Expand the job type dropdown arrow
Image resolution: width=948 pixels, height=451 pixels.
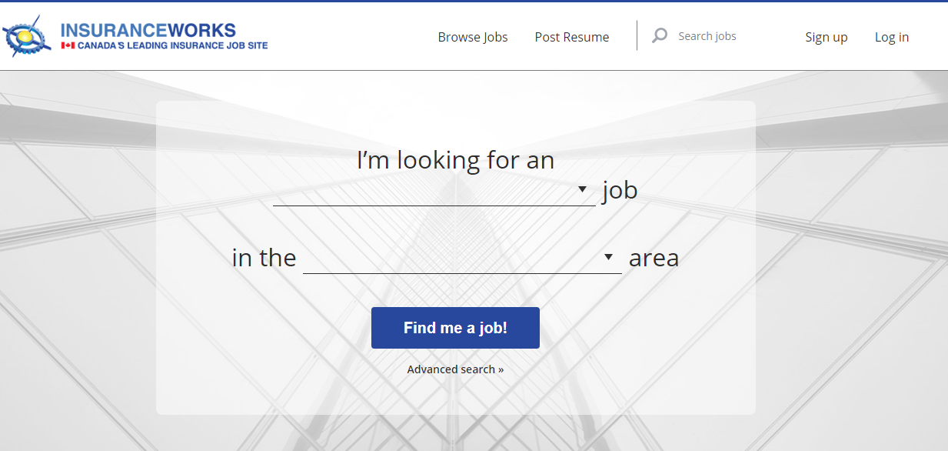(582, 189)
